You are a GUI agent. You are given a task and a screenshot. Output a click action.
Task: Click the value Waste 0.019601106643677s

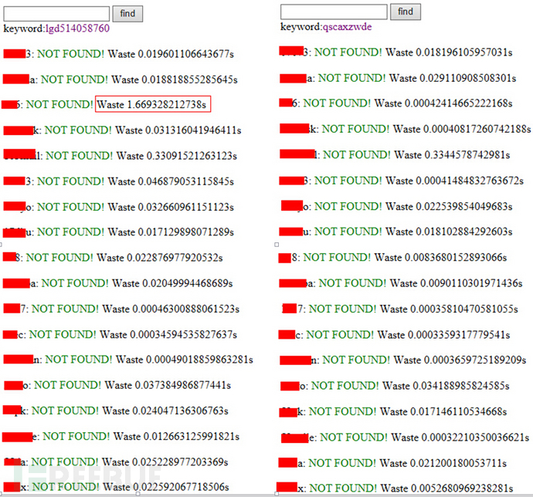(171, 54)
